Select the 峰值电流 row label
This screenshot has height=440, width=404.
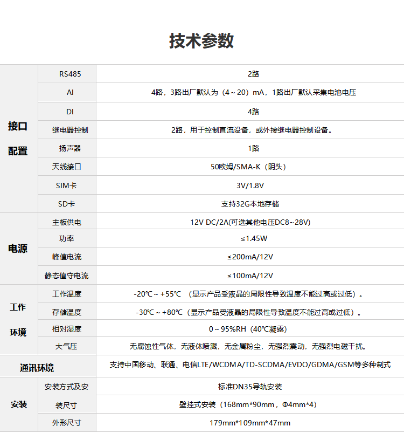click(x=67, y=257)
